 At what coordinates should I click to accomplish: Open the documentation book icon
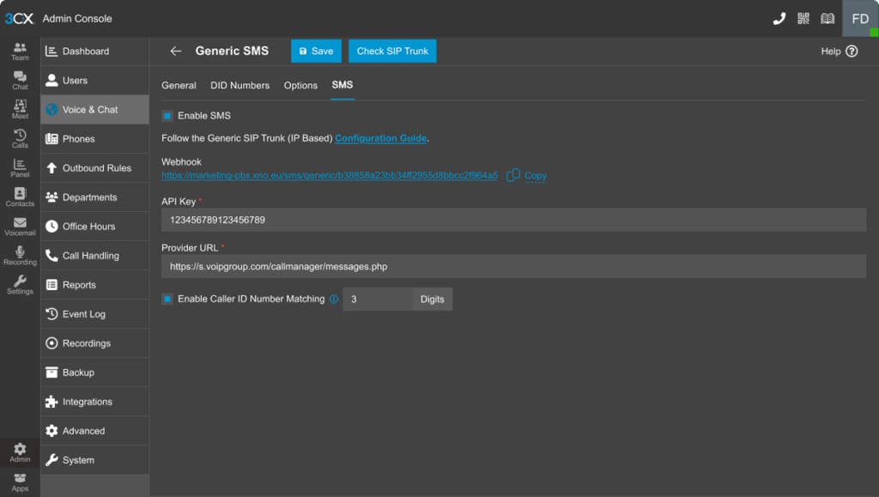(827, 19)
